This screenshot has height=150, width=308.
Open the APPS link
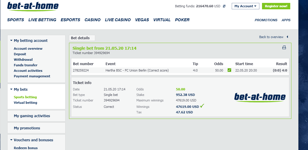286,20
